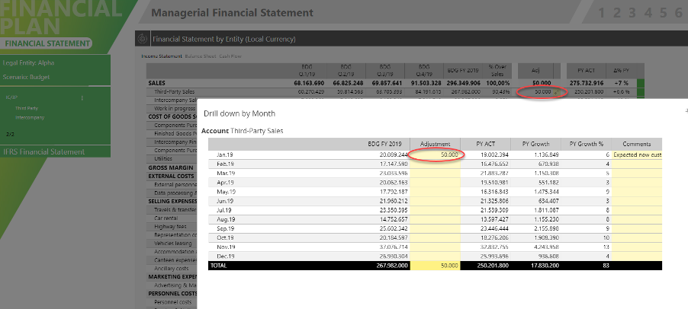
Task: Edit the Jan.19 Comments cell
Action: [636, 154]
